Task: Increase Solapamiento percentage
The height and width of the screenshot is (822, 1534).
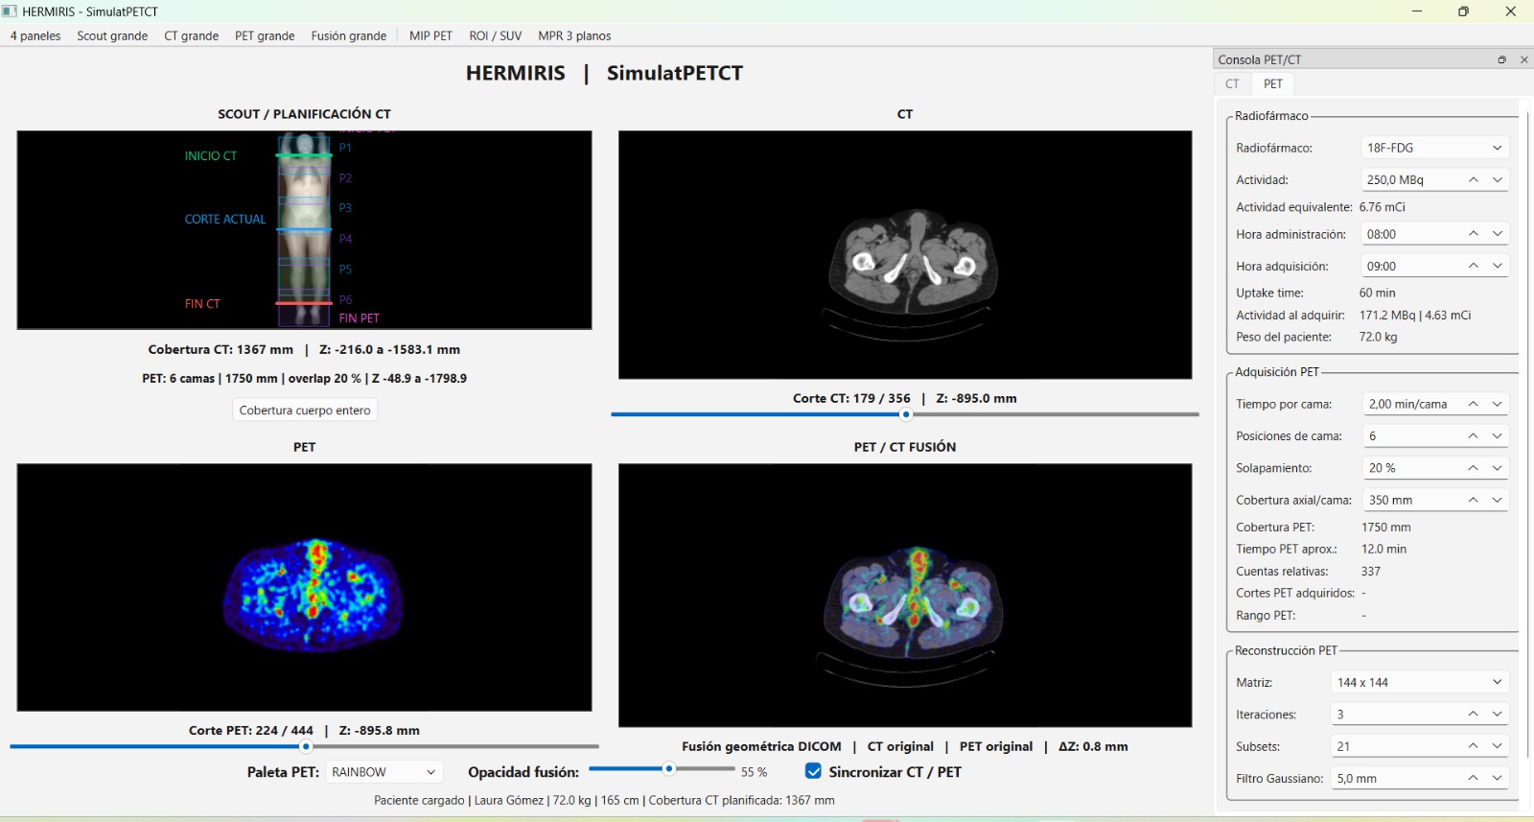Action: tap(1474, 468)
